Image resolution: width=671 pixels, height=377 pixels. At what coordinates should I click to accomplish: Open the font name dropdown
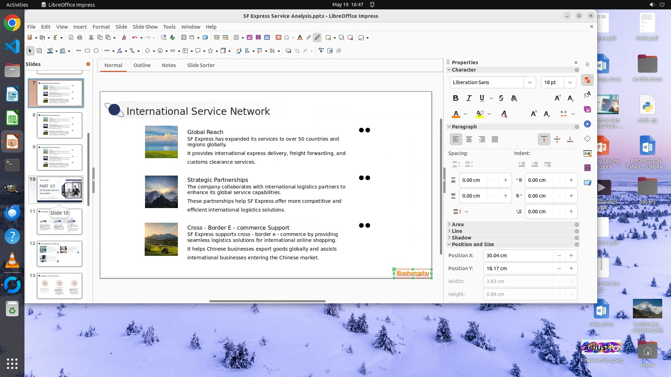pyautogui.click(x=529, y=82)
